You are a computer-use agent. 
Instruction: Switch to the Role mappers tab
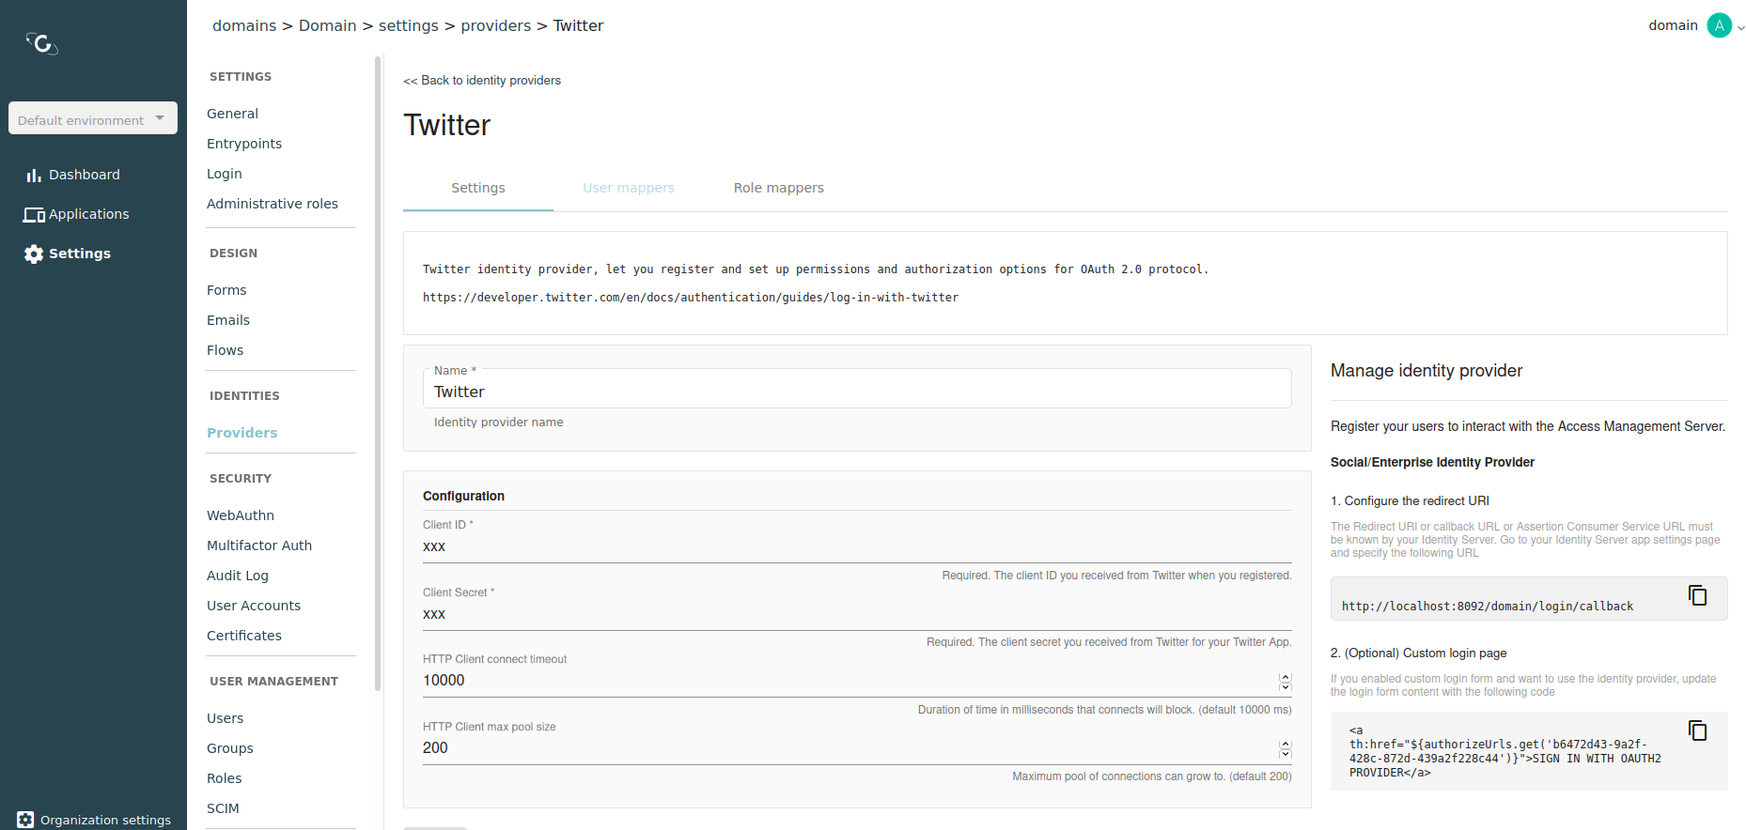pos(778,188)
